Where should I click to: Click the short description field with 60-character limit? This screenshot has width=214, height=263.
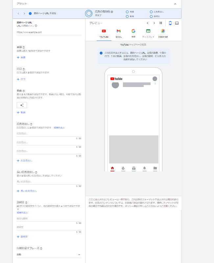pos(49,219)
